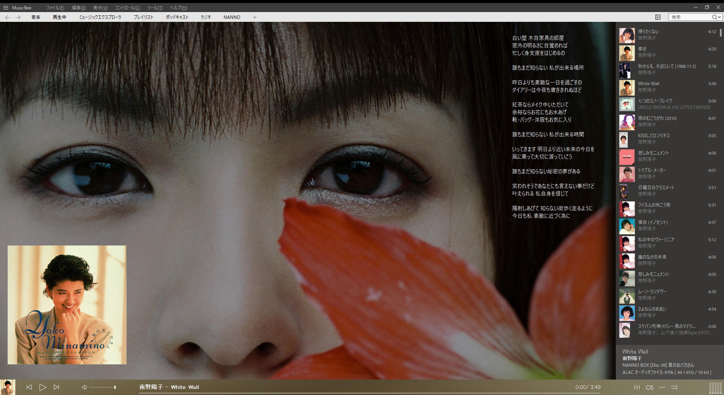Click the 南野陽子 – White Wall title in player bar
The height and width of the screenshot is (395, 724).
(169, 387)
